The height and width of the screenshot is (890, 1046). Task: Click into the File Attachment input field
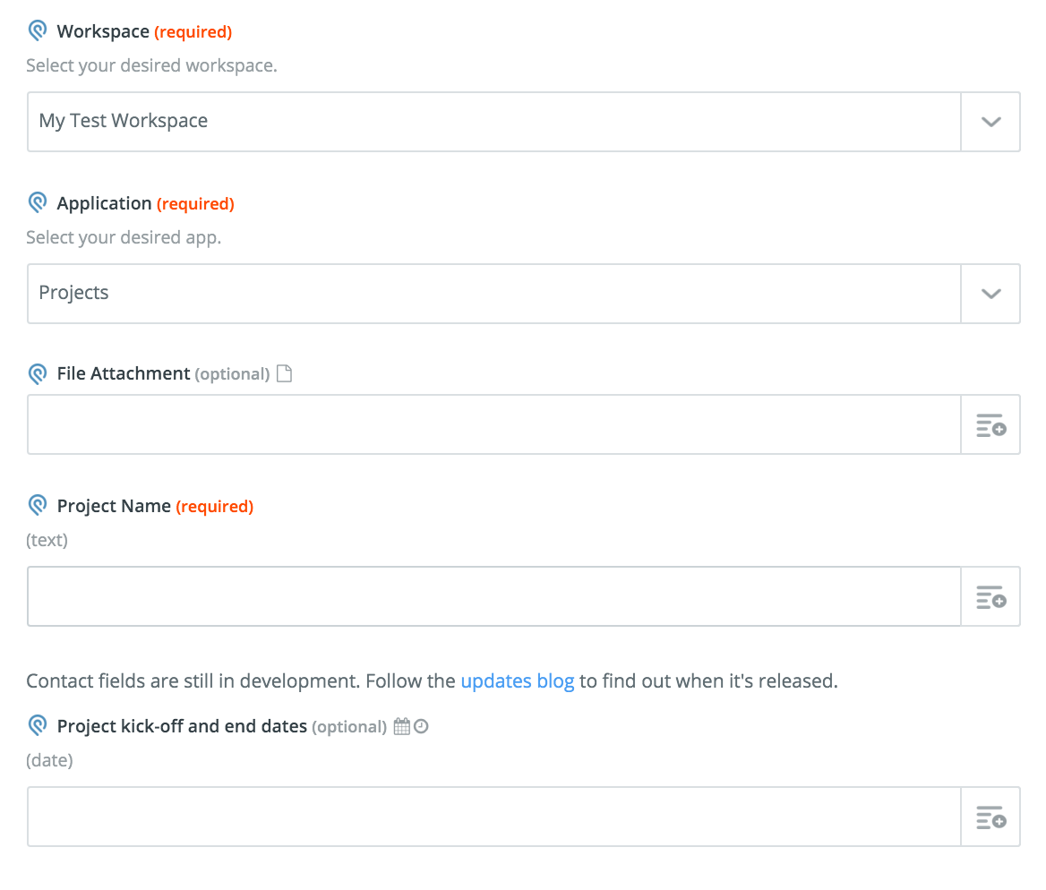(494, 424)
